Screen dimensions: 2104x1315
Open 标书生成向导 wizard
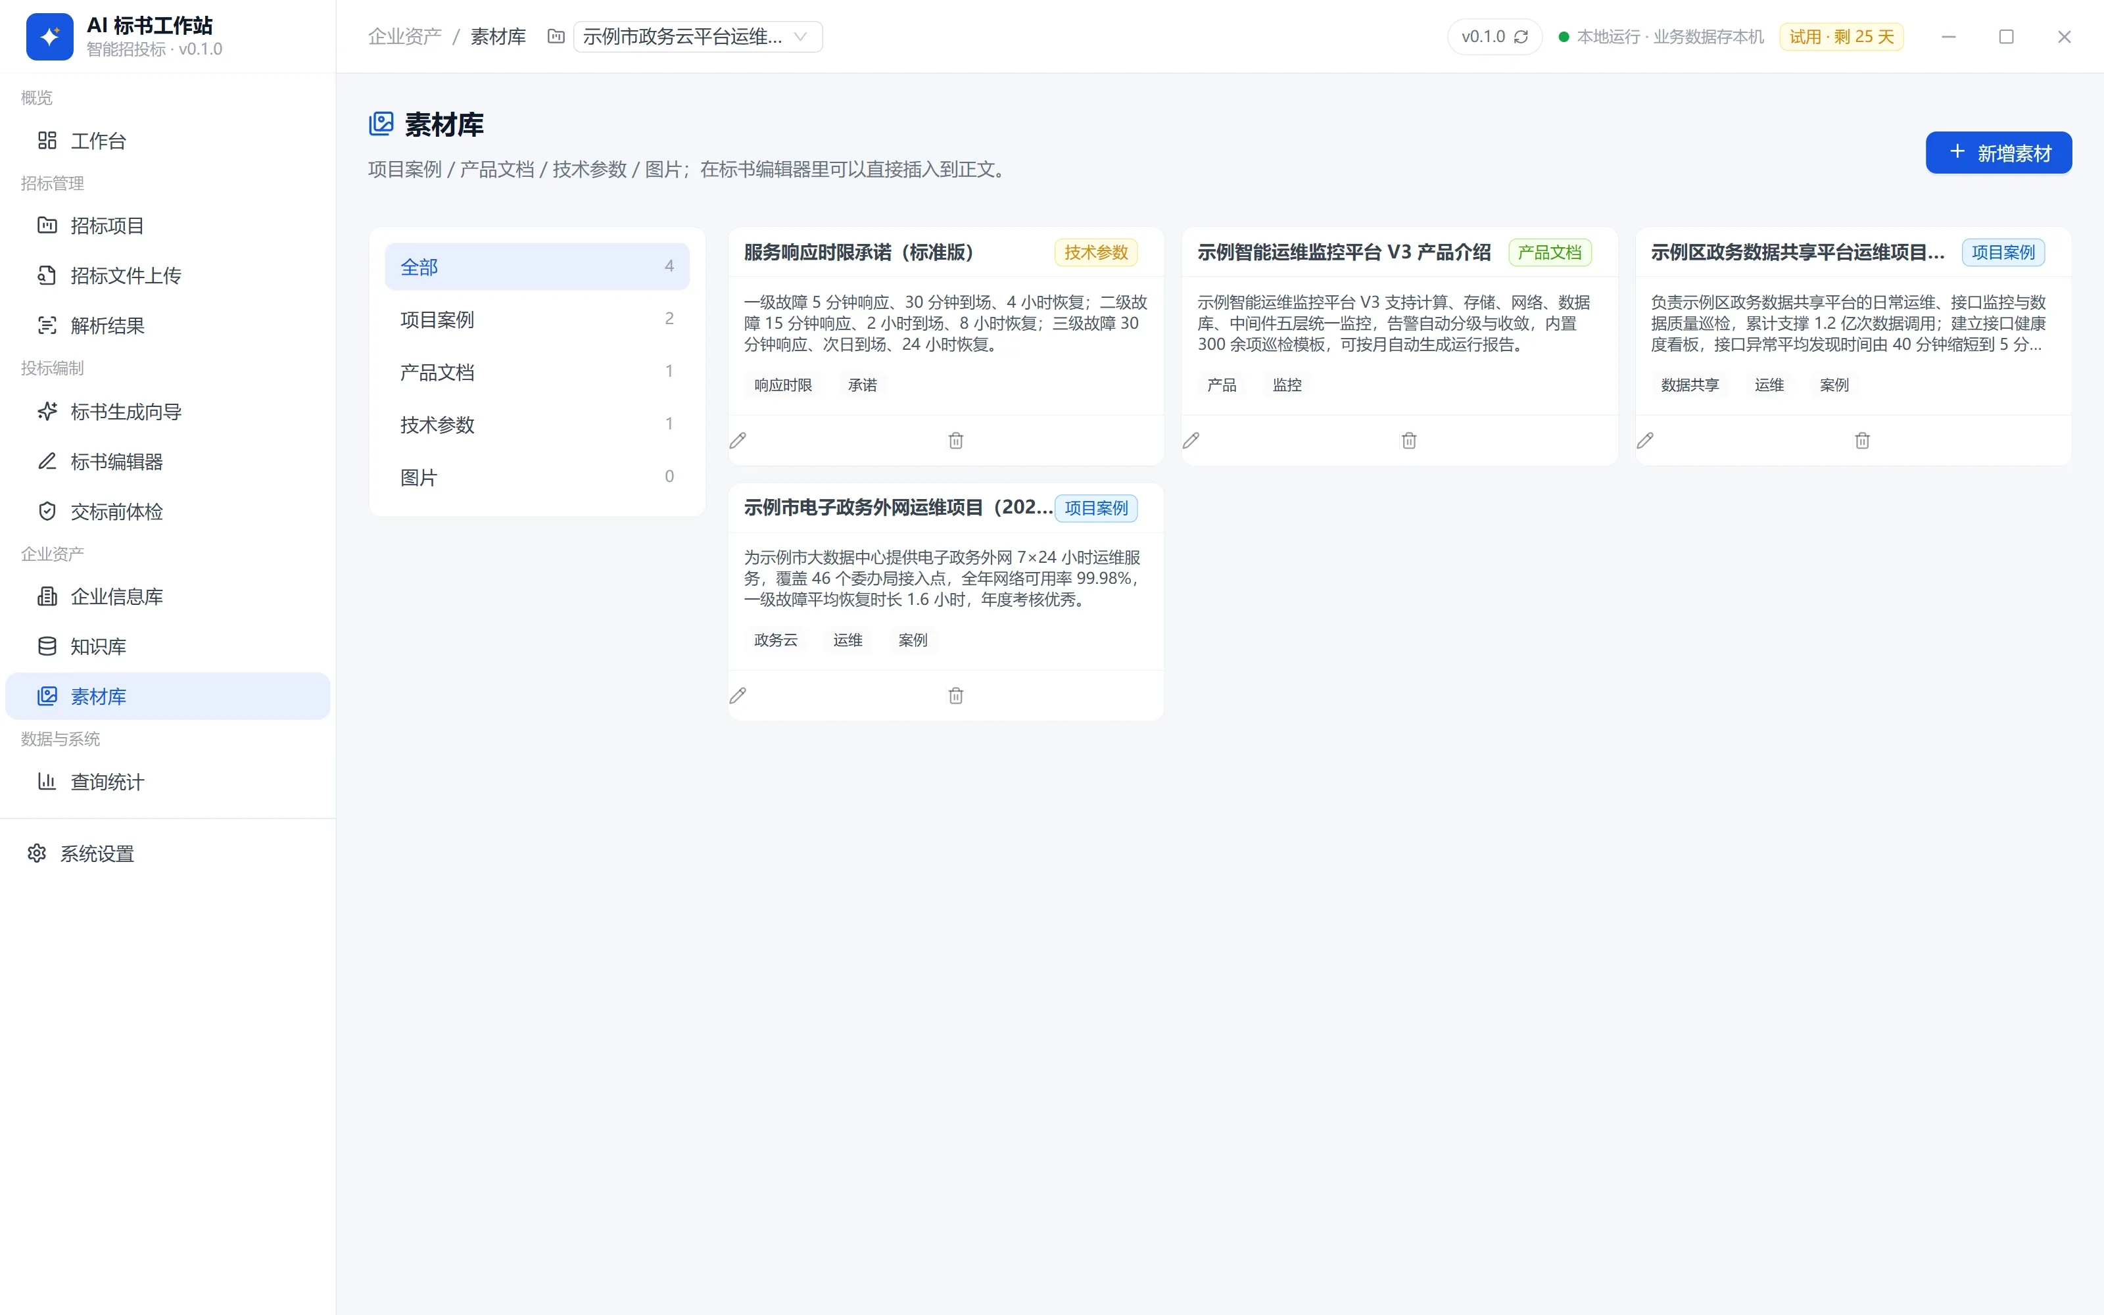[168, 412]
